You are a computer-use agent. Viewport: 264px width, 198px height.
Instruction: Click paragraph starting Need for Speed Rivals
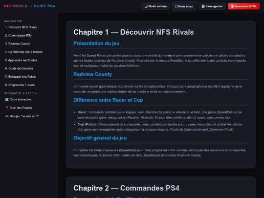point(159,61)
